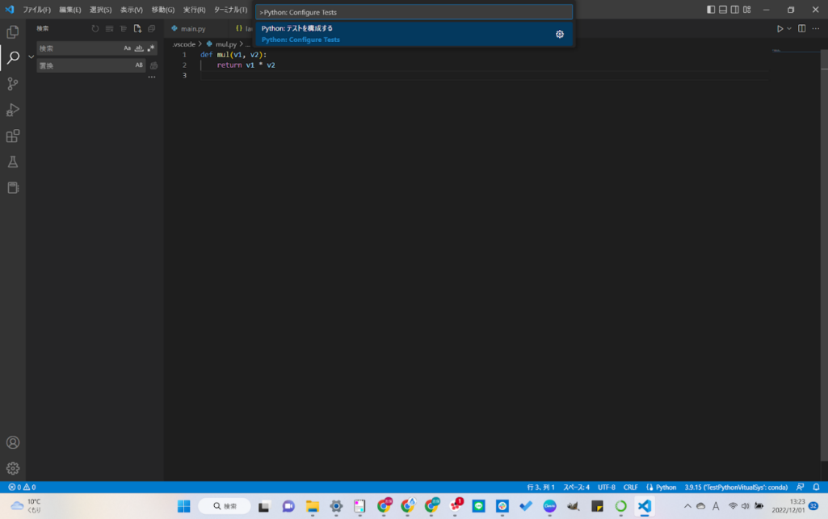The width and height of the screenshot is (828, 519).
Task: Customize layout icon in title bar
Action: click(746, 10)
